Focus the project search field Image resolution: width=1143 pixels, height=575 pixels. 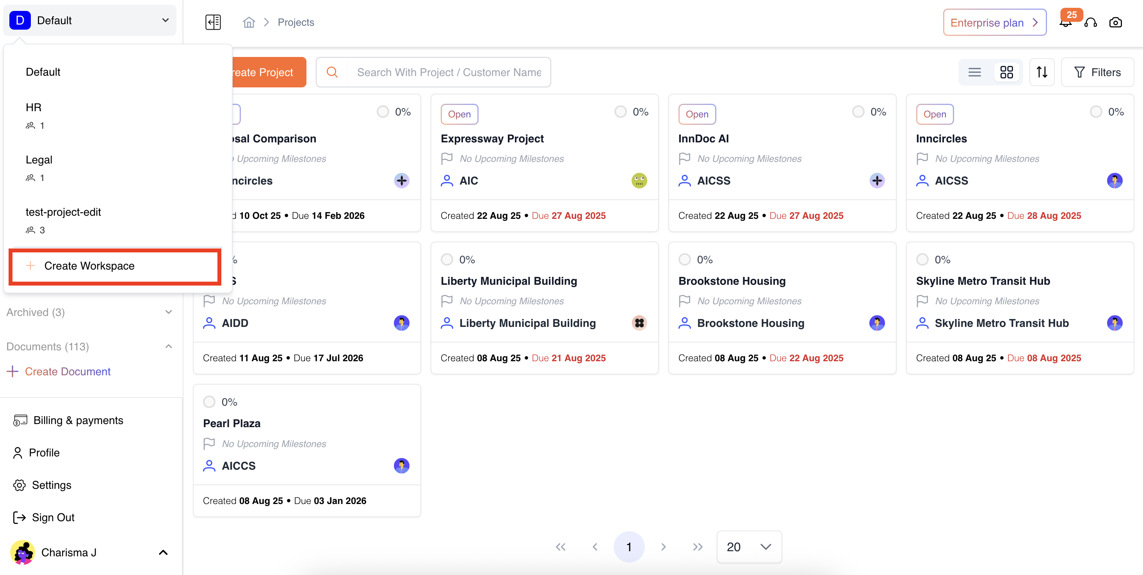[449, 72]
